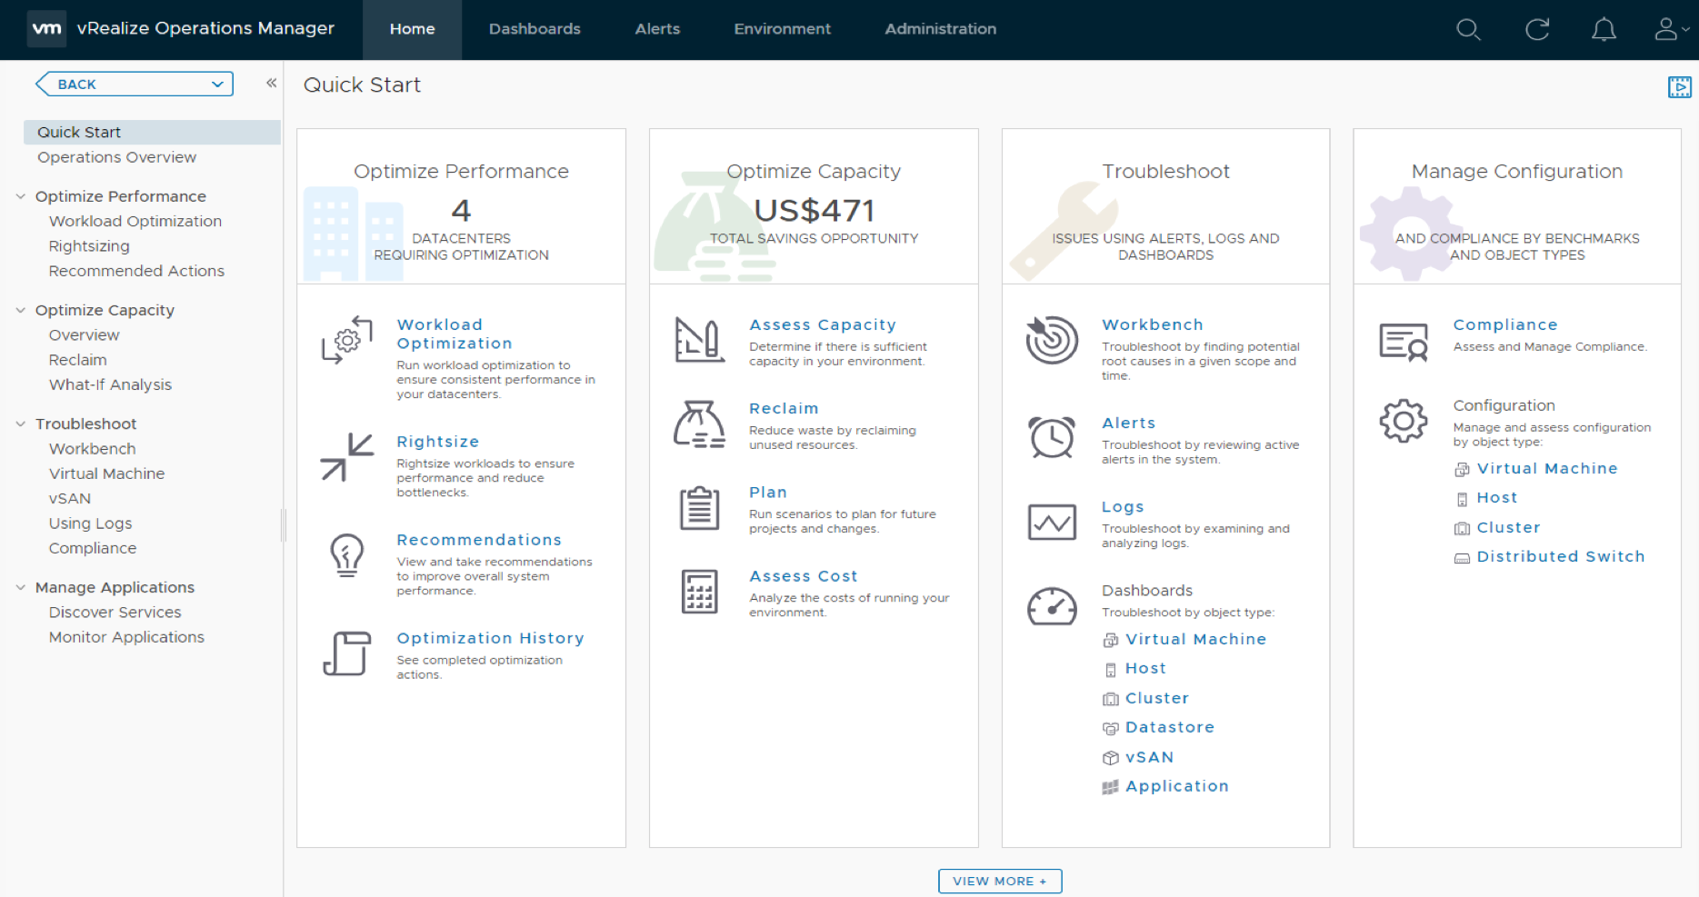Image resolution: width=1699 pixels, height=897 pixels.
Task: Click the Compliance certificate icon
Action: [1404, 342]
